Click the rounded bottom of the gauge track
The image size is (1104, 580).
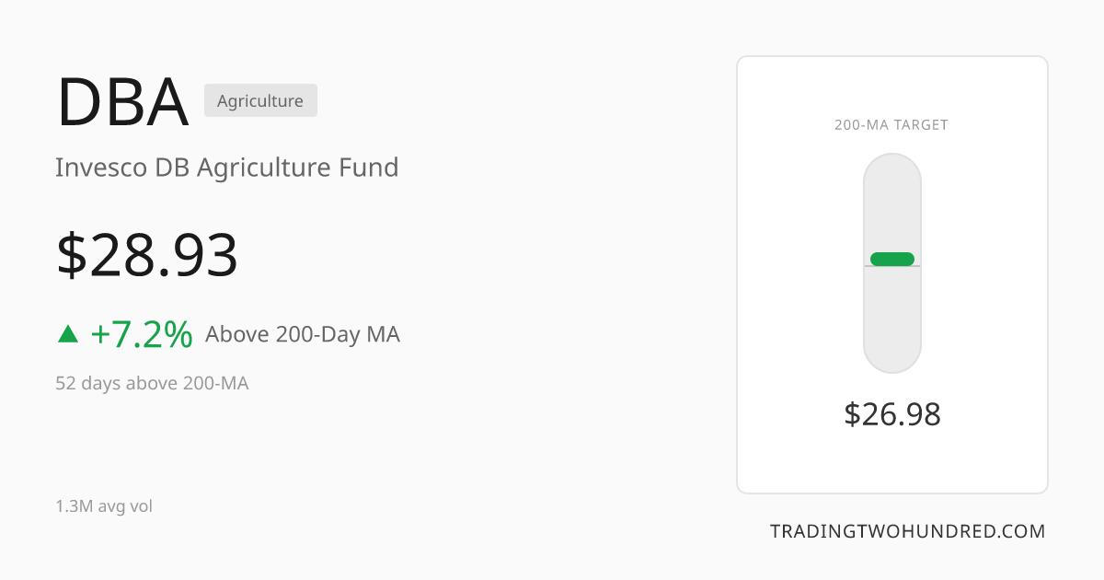click(891, 357)
